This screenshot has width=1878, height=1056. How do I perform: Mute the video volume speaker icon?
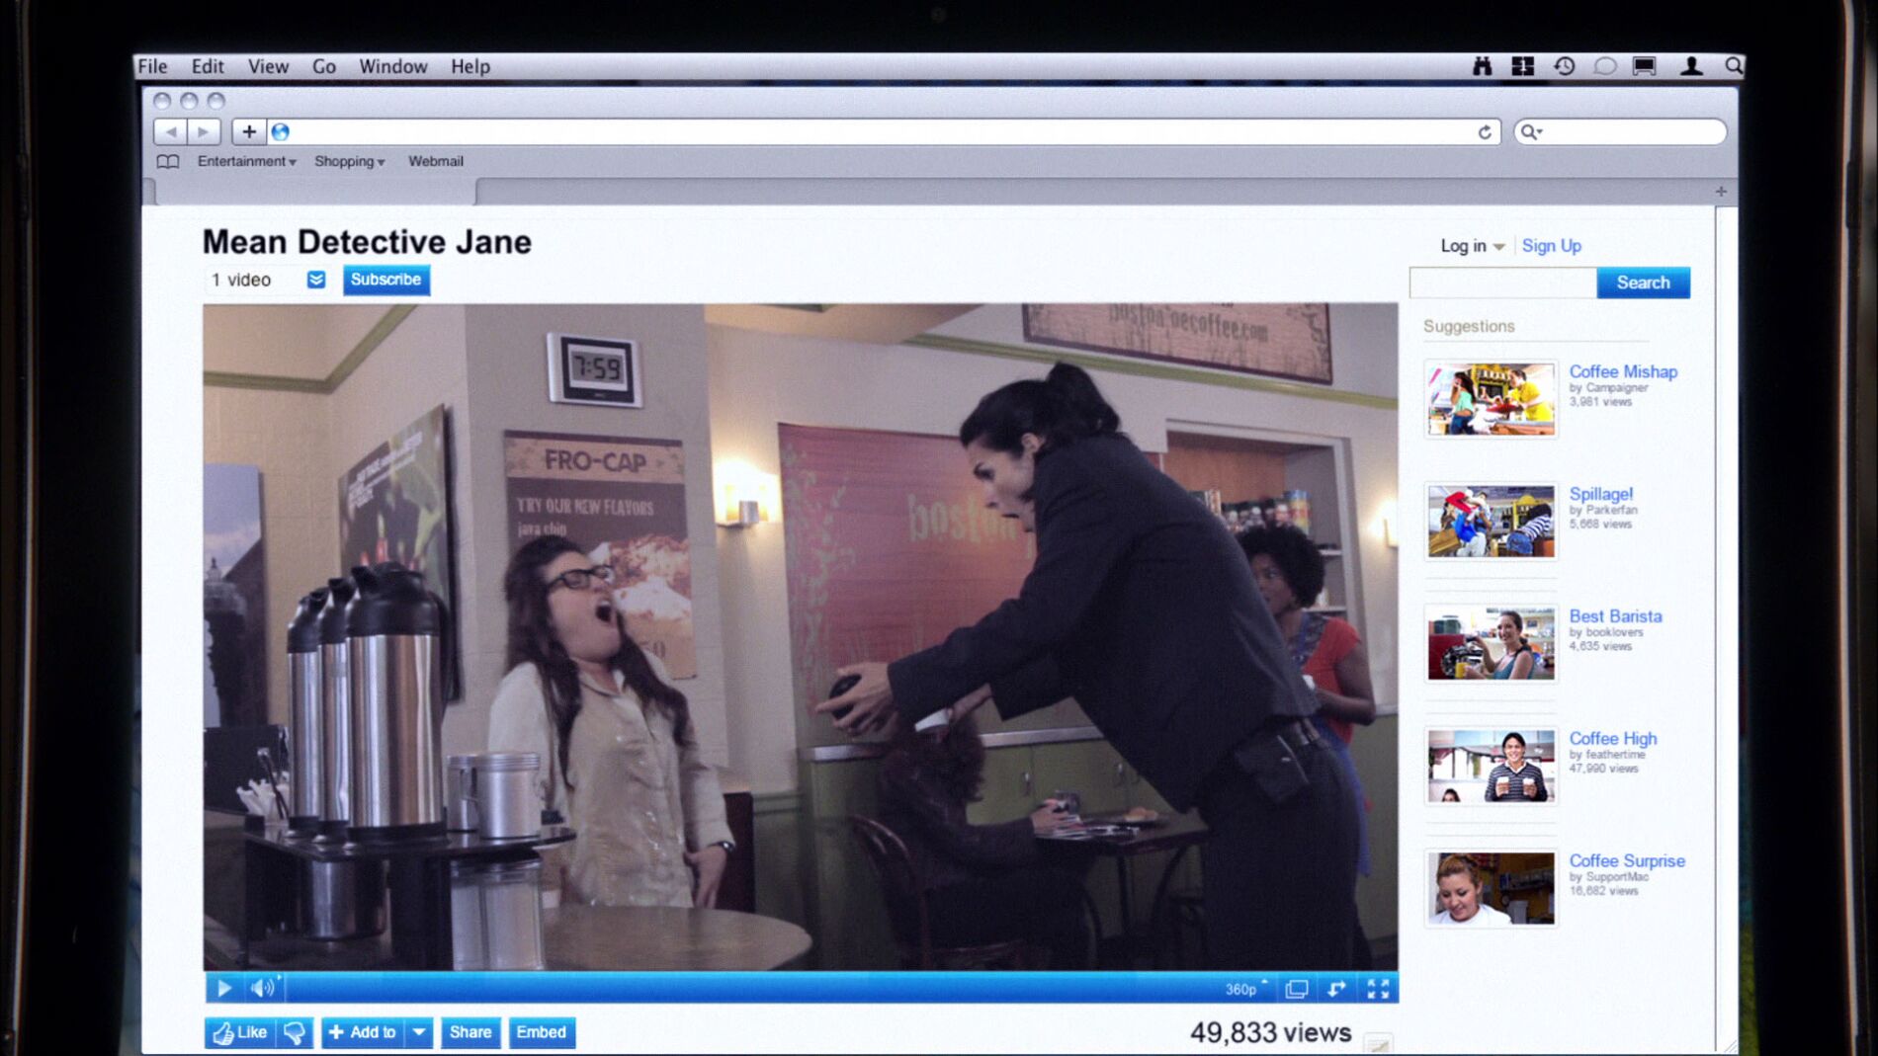tap(262, 988)
